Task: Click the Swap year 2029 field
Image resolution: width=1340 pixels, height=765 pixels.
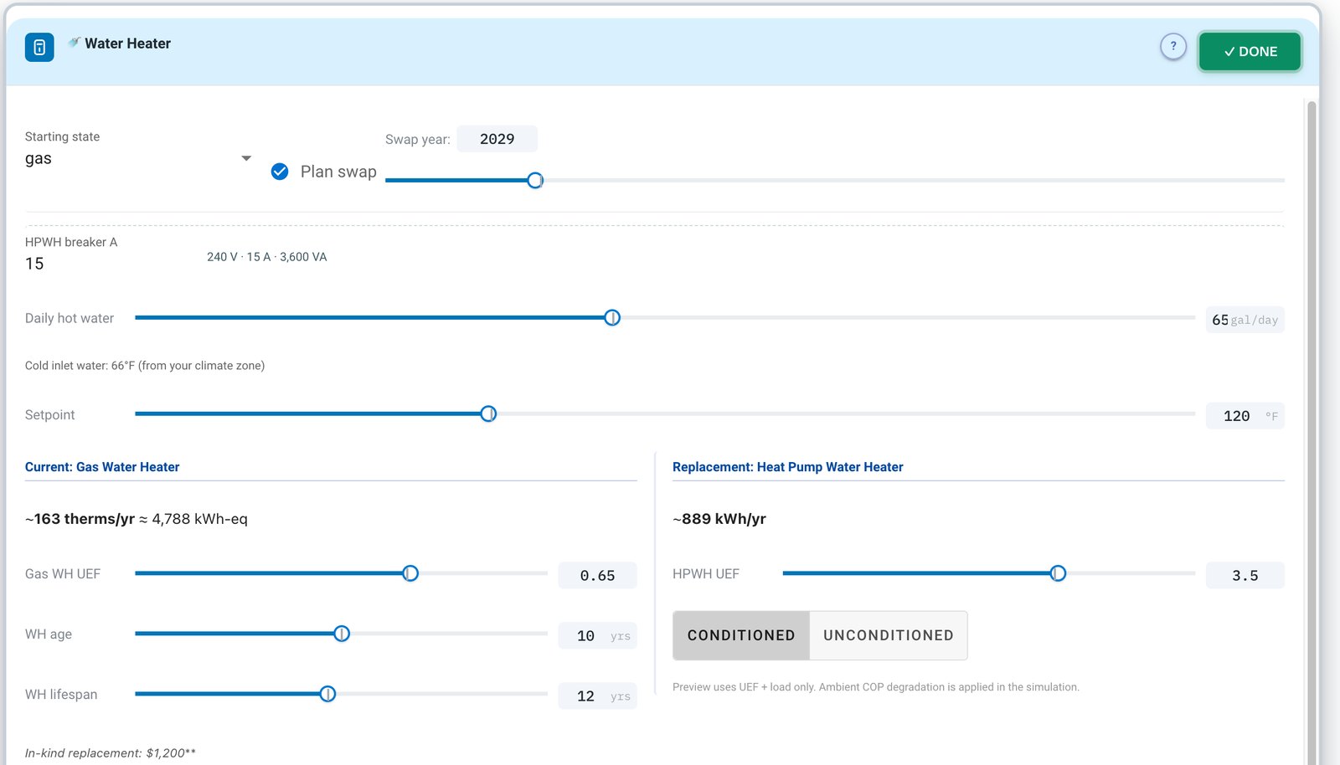Action: [x=497, y=139]
